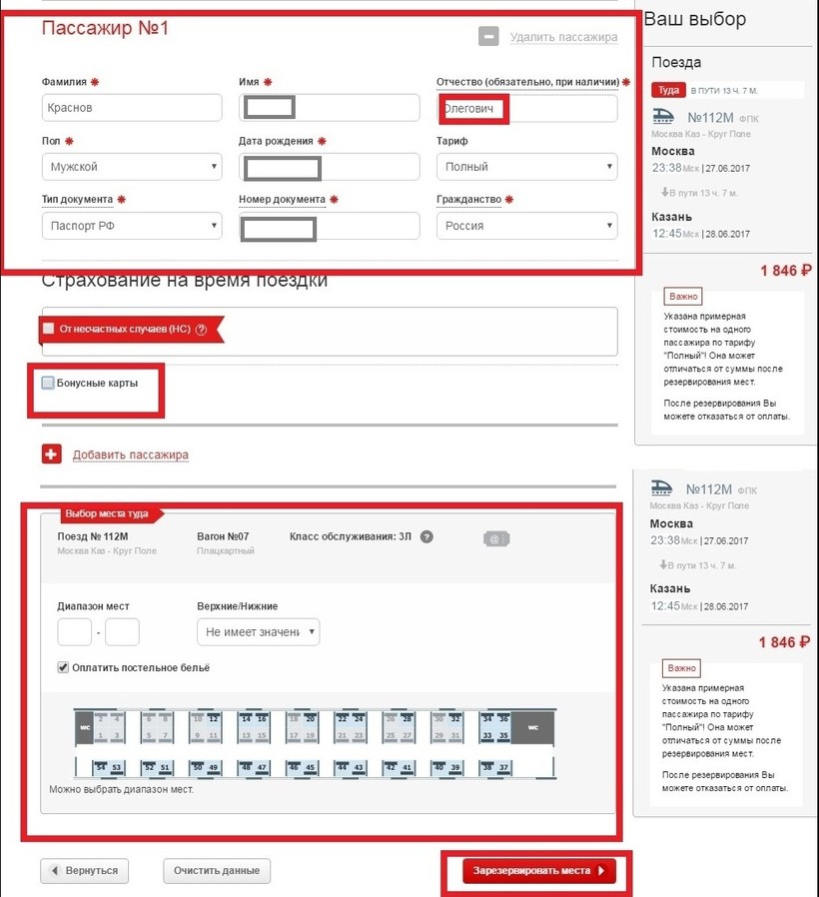Click the Вернуться button
Image resolution: width=819 pixels, height=897 pixels.
tap(85, 871)
